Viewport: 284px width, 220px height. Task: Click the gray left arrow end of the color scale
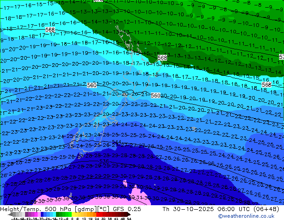coord(10,214)
